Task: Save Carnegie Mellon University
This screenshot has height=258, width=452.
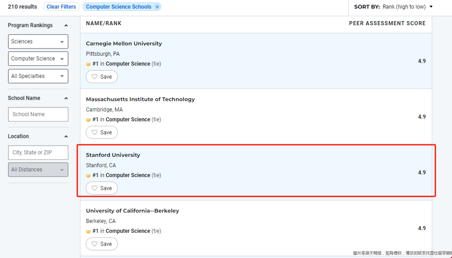Action: pyautogui.click(x=102, y=77)
